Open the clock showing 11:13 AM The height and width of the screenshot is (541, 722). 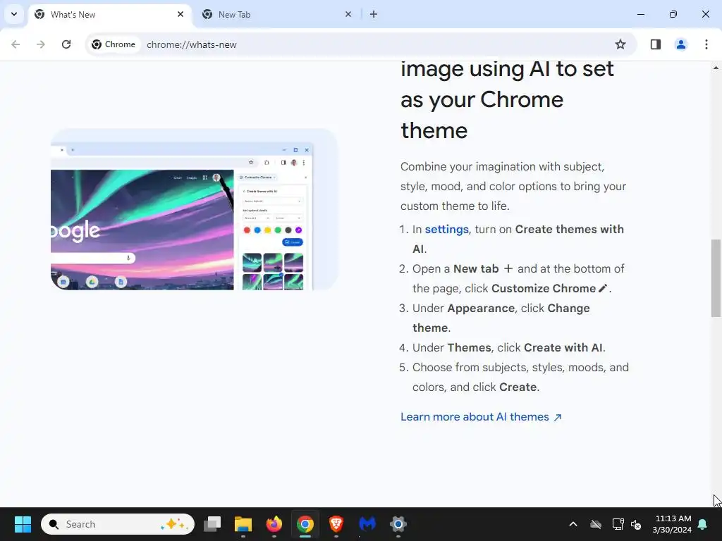tap(672, 524)
